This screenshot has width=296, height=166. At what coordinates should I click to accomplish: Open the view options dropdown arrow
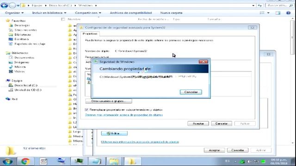pyautogui.click(x=268, y=13)
